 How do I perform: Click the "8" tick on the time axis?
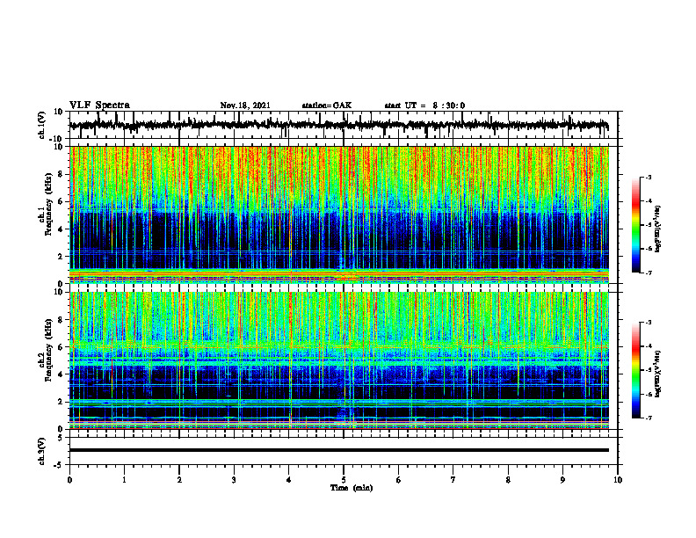508,480
